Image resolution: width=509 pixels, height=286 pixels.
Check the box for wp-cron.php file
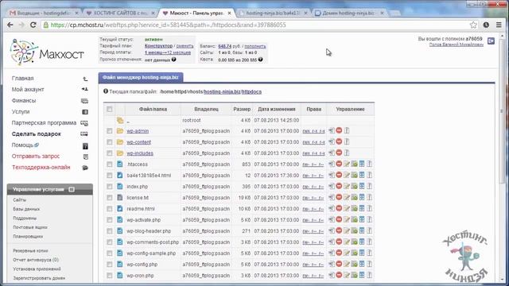click(x=110, y=276)
